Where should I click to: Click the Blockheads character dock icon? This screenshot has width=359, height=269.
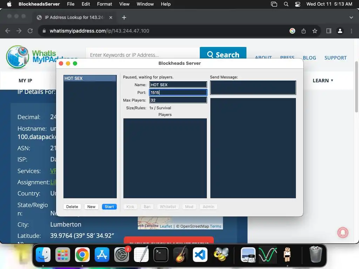tap(287, 255)
